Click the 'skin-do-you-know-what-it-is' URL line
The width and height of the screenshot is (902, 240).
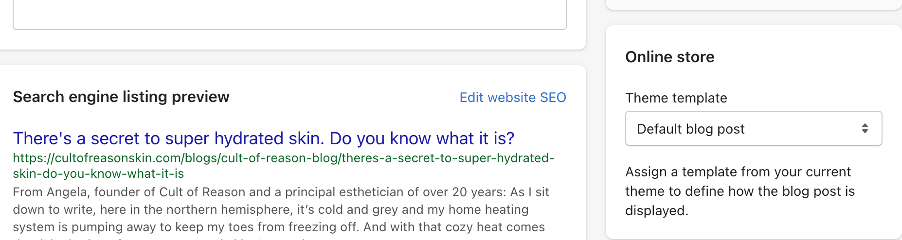[x=98, y=174]
